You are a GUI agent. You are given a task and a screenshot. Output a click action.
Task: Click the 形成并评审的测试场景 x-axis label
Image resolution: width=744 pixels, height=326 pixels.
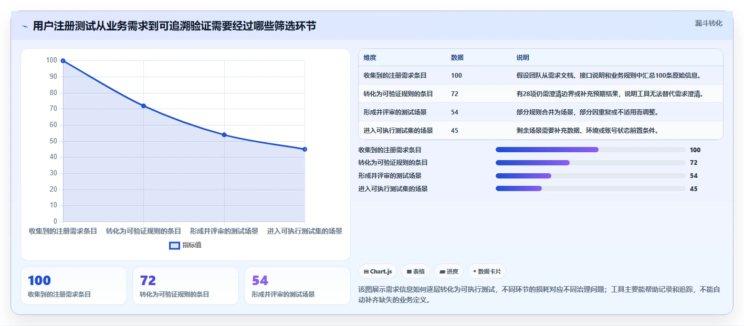click(x=224, y=231)
